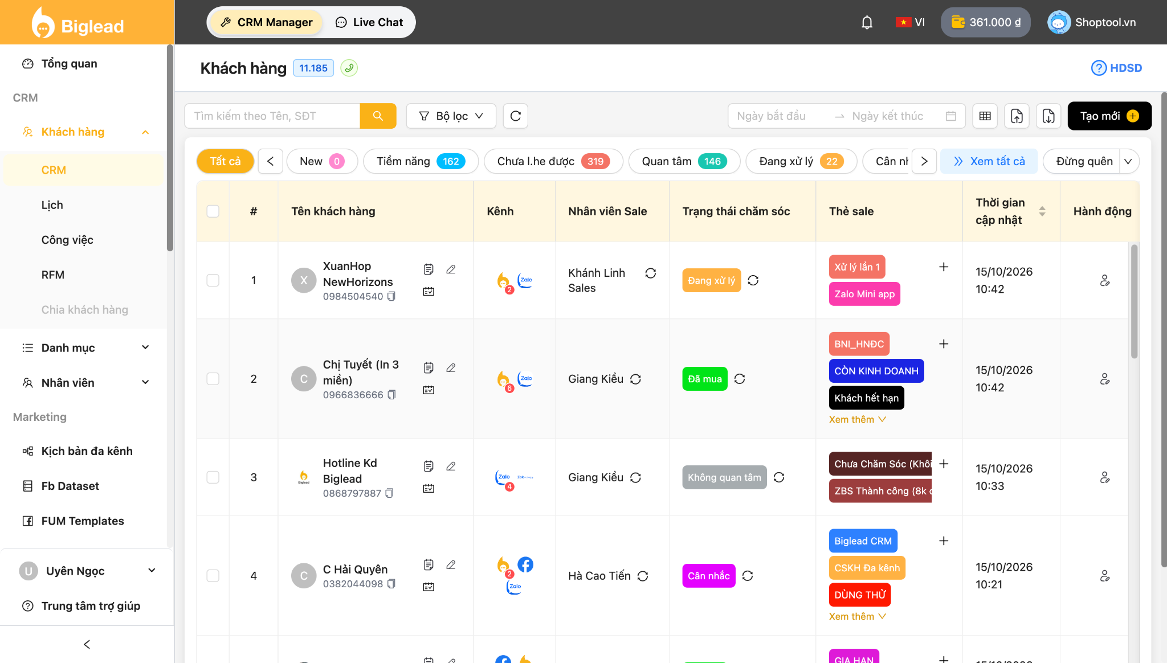Click the table vertical scrollbar
The image size is (1167, 663).
tap(1134, 302)
